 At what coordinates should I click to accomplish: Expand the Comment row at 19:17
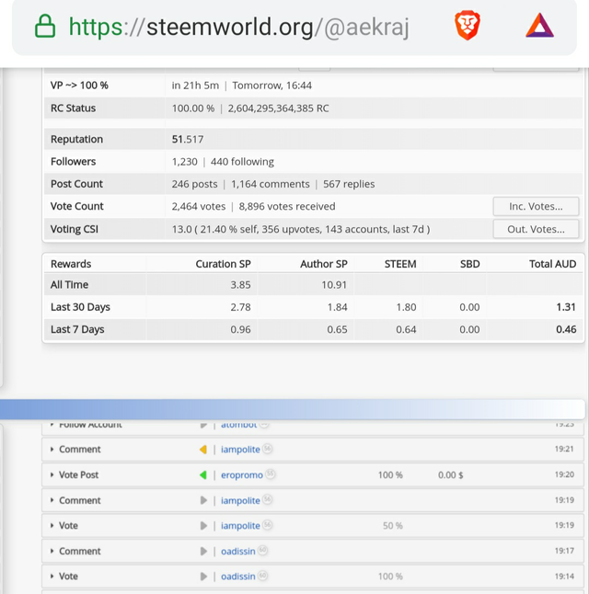coord(313,551)
